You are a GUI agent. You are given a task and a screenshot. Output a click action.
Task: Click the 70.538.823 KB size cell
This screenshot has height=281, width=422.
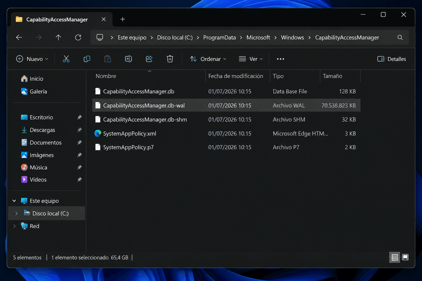tap(338, 105)
